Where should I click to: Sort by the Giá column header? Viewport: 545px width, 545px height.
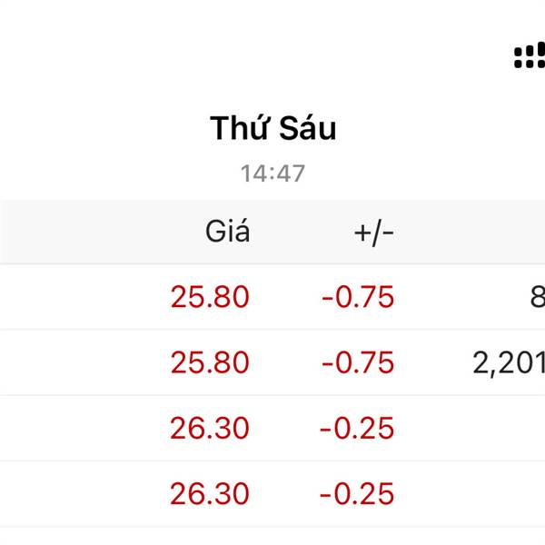(227, 233)
